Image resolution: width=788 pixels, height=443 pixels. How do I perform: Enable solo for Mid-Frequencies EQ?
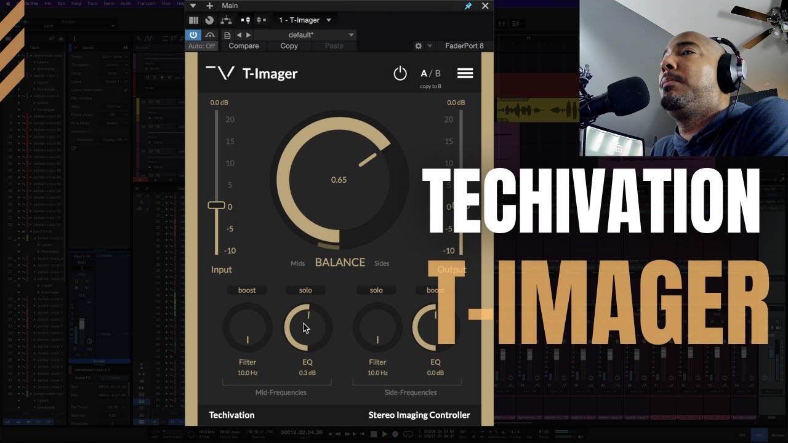(x=305, y=290)
